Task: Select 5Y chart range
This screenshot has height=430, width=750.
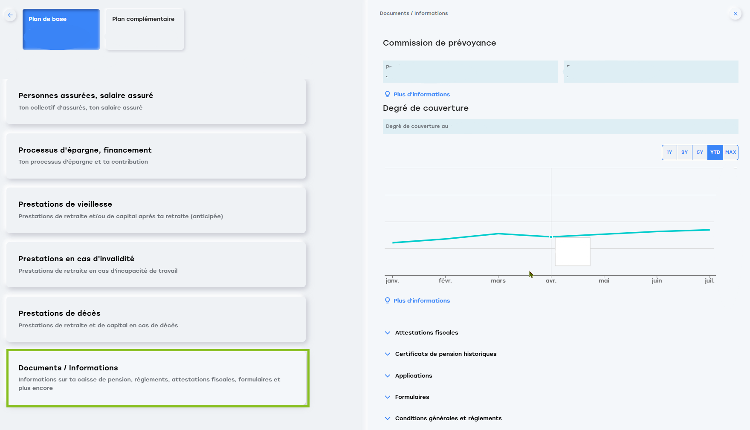Action: (700, 152)
